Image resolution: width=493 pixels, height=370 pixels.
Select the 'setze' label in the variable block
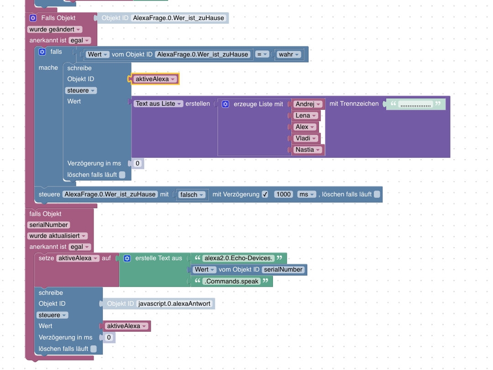tap(46, 258)
